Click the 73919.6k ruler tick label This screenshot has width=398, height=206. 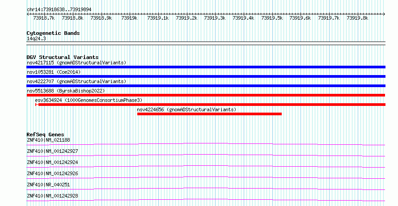click(x=300, y=18)
